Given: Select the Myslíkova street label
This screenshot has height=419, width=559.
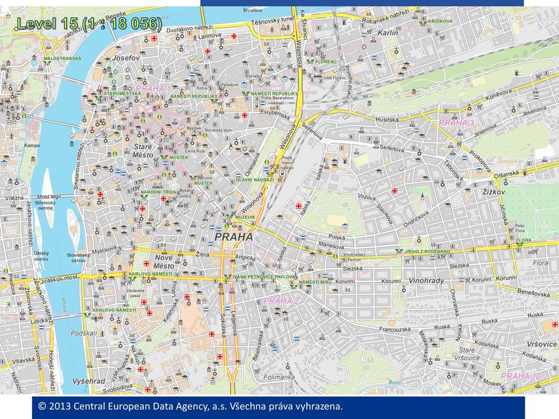Looking at the screenshot, I should (104, 250).
